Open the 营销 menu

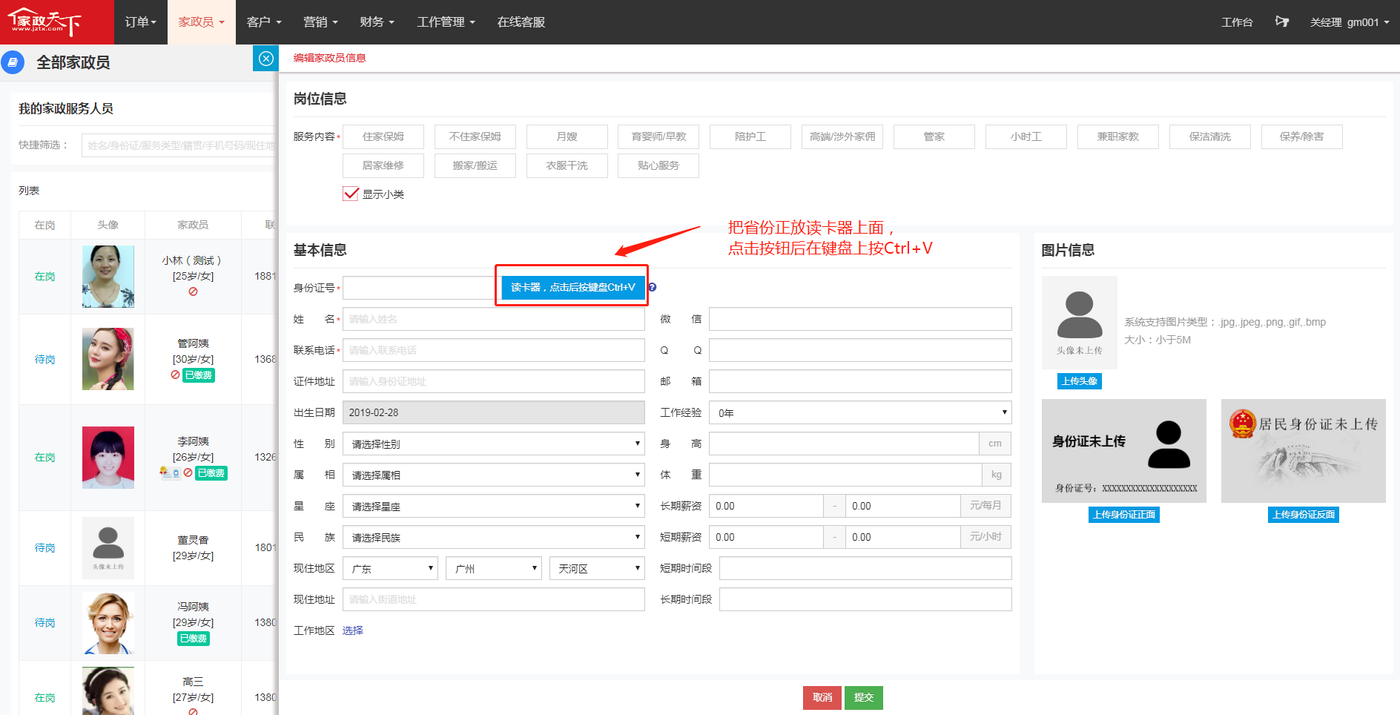(x=321, y=22)
